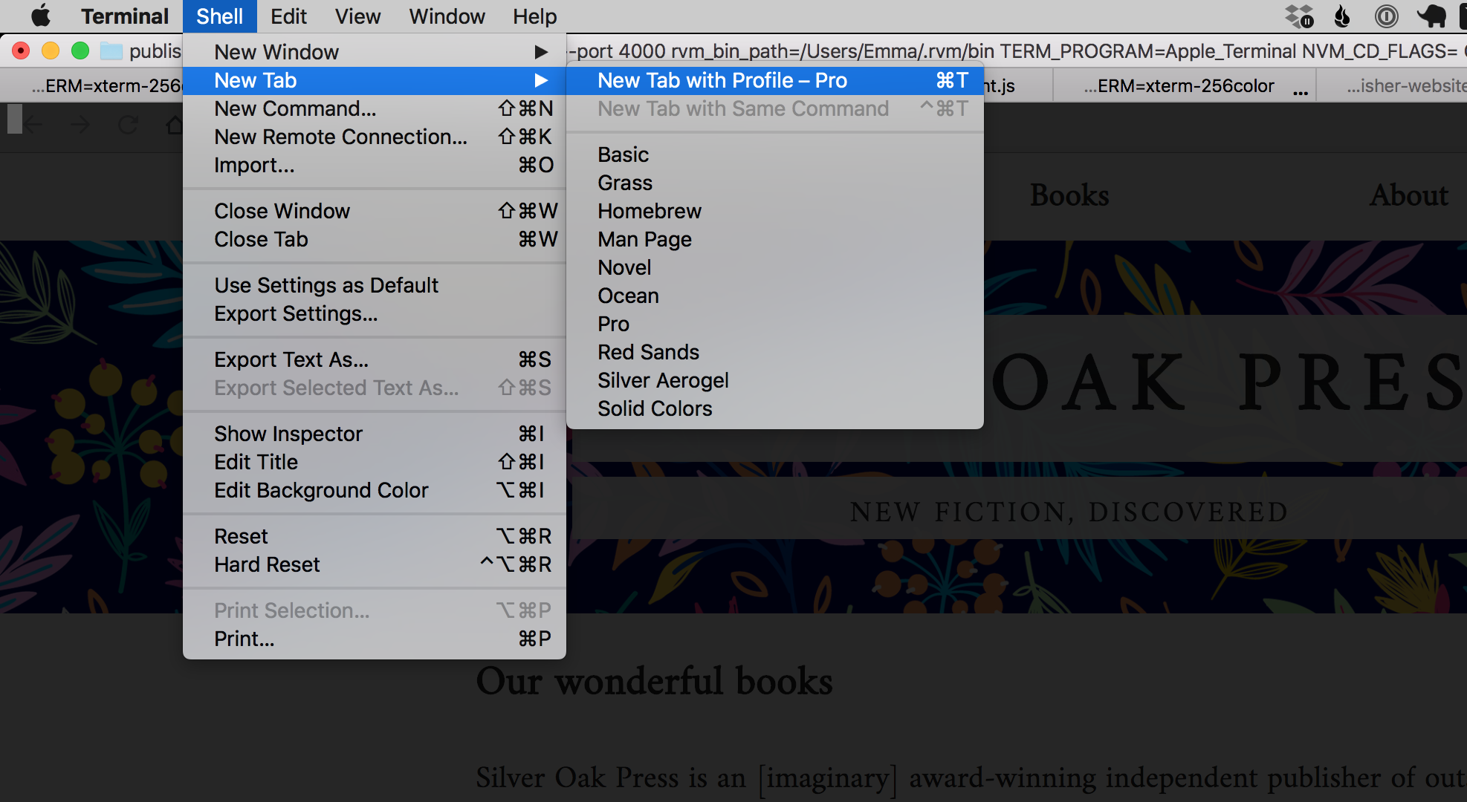Pick the Basic profile
Viewport: 1467px width, 802px height.
click(x=775, y=154)
